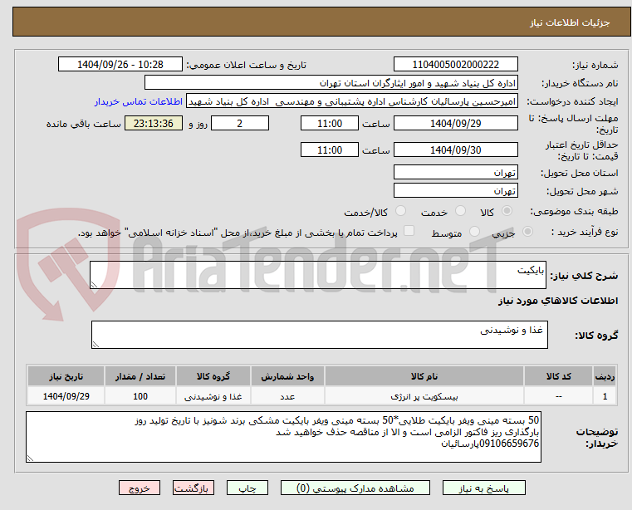The image size is (632, 510).
Task: Click the تعداد / مقدار column header
Action: 140,376
